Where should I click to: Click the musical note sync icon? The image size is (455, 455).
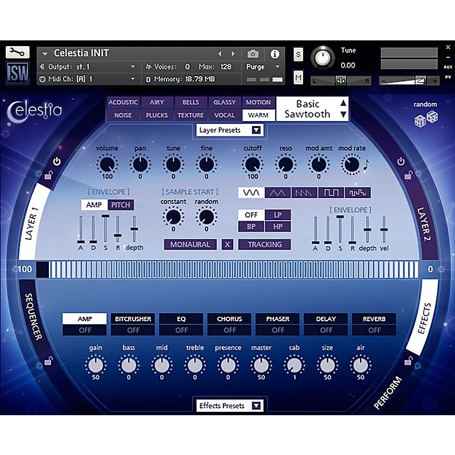[x=366, y=165]
